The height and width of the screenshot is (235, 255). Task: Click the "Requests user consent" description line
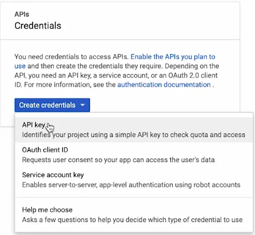click(118, 159)
